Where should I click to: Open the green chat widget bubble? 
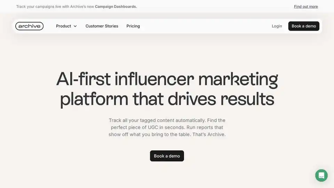pyautogui.click(x=321, y=175)
